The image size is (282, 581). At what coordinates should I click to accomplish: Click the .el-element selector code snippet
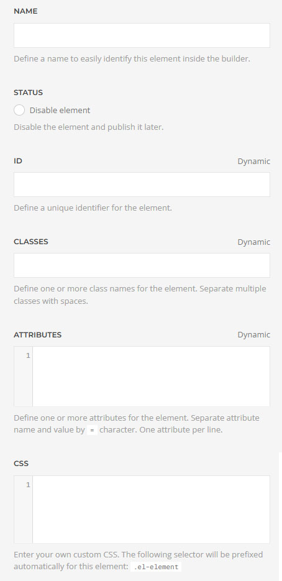(x=156, y=567)
